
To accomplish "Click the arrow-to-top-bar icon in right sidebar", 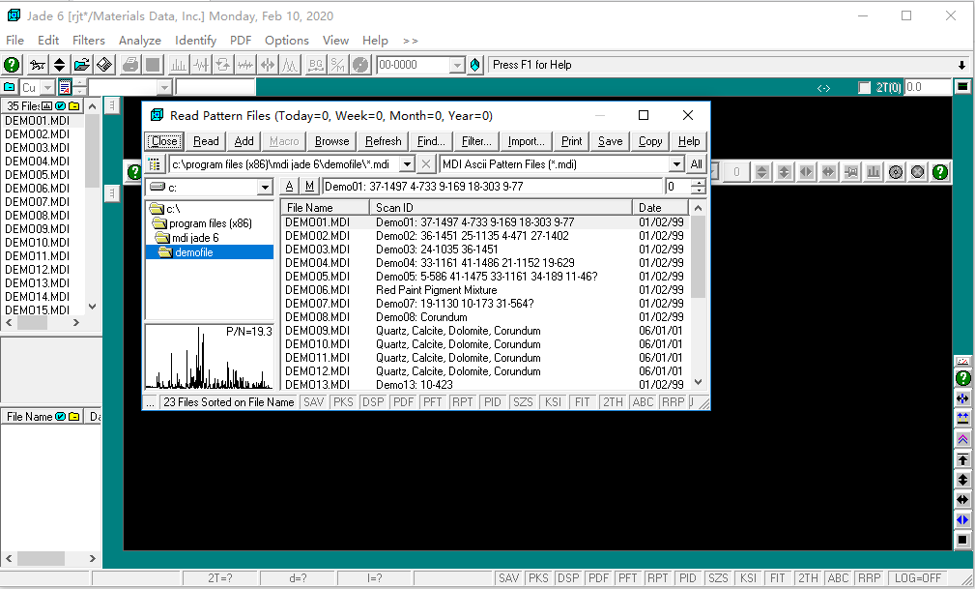I will (x=962, y=460).
